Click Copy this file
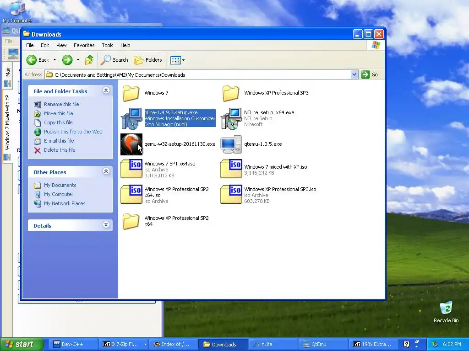Screen dimensions: 469x351 tap(58, 122)
